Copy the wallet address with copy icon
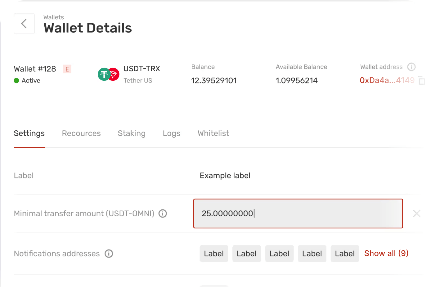Viewport: 431px width, 287px height. 421,80
